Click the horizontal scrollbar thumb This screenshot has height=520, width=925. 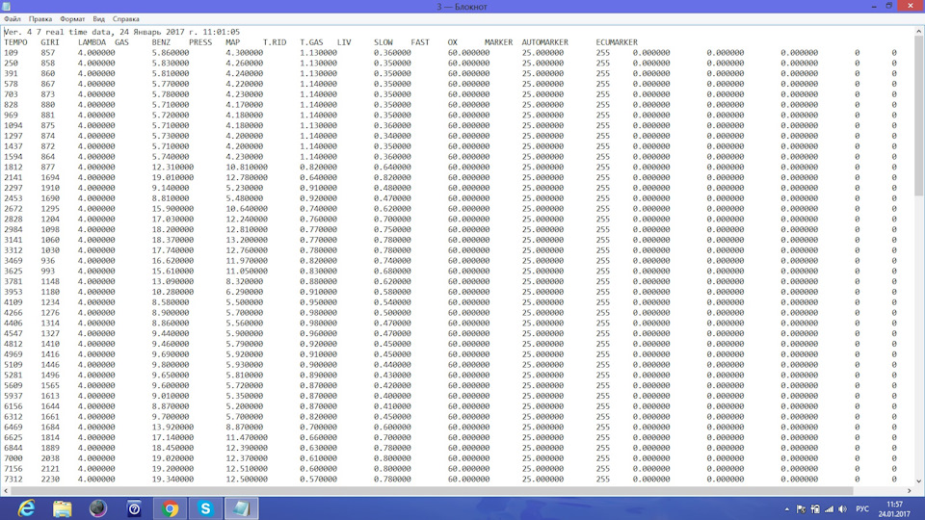(x=432, y=490)
